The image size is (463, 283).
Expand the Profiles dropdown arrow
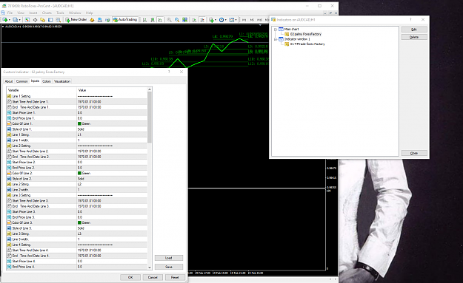pos(20,20)
